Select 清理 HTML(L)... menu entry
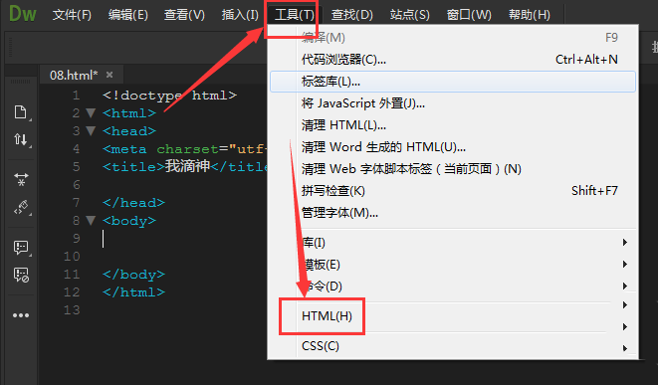Viewport: 658px width, 385px height. (x=453, y=125)
